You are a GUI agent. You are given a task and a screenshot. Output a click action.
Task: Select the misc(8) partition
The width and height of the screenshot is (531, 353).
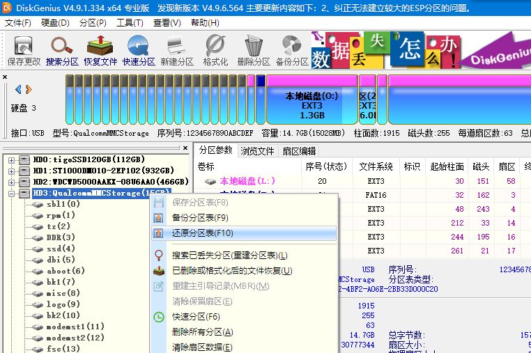(x=63, y=293)
